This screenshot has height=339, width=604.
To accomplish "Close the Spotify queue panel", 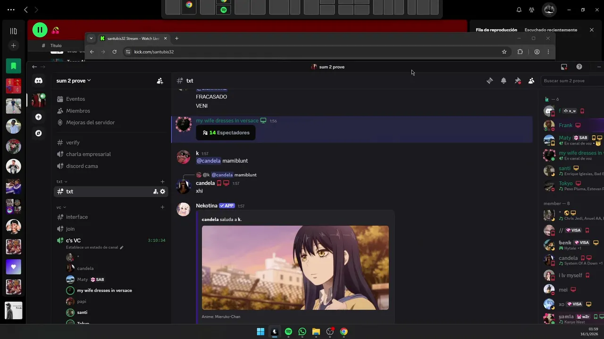I will (592, 30).
